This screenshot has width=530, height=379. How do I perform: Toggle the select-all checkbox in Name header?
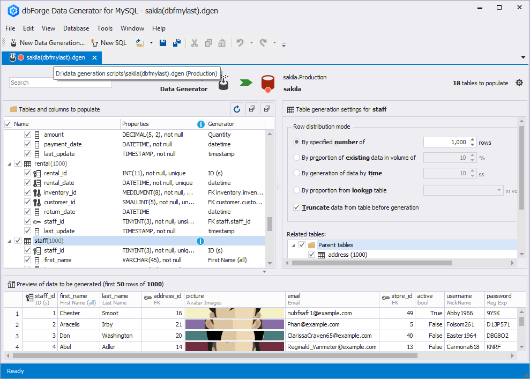tap(8, 124)
